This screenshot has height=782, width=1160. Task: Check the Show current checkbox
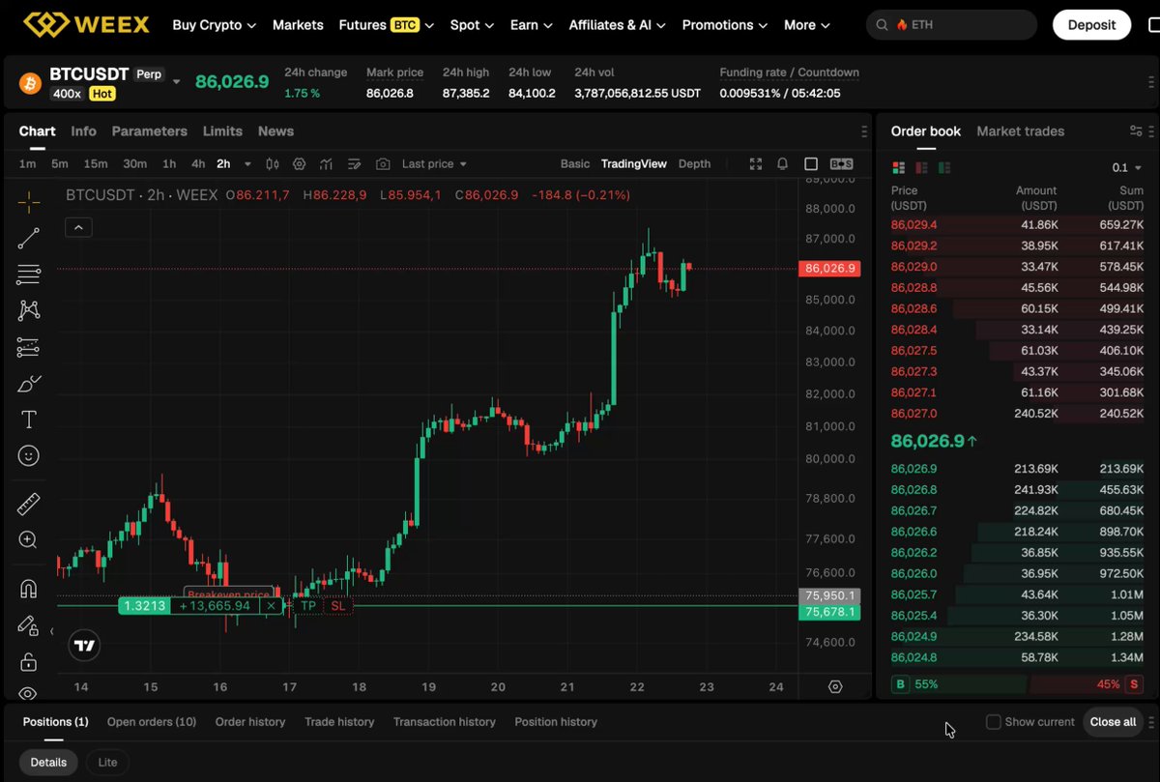993,722
